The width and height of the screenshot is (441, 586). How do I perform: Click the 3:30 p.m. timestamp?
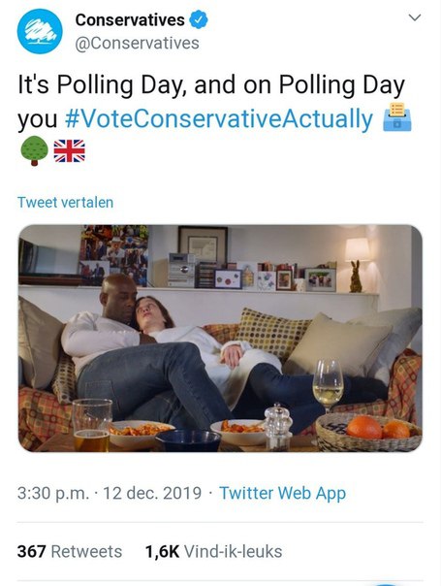53,493
